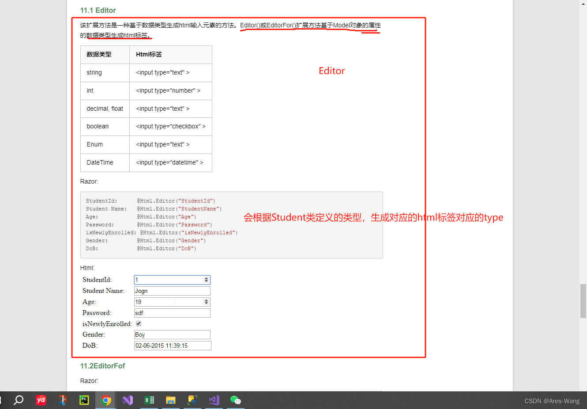Select the 'string' table cell
This screenshot has height=409, width=587.
105,73
